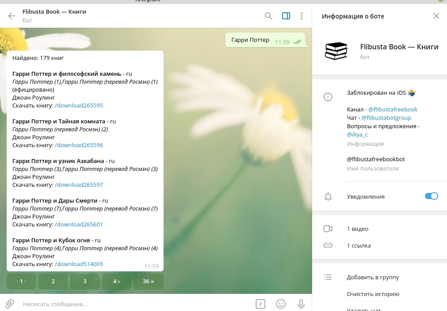Go to results page 2
This screenshot has width=447, height=311.
tap(53, 281)
